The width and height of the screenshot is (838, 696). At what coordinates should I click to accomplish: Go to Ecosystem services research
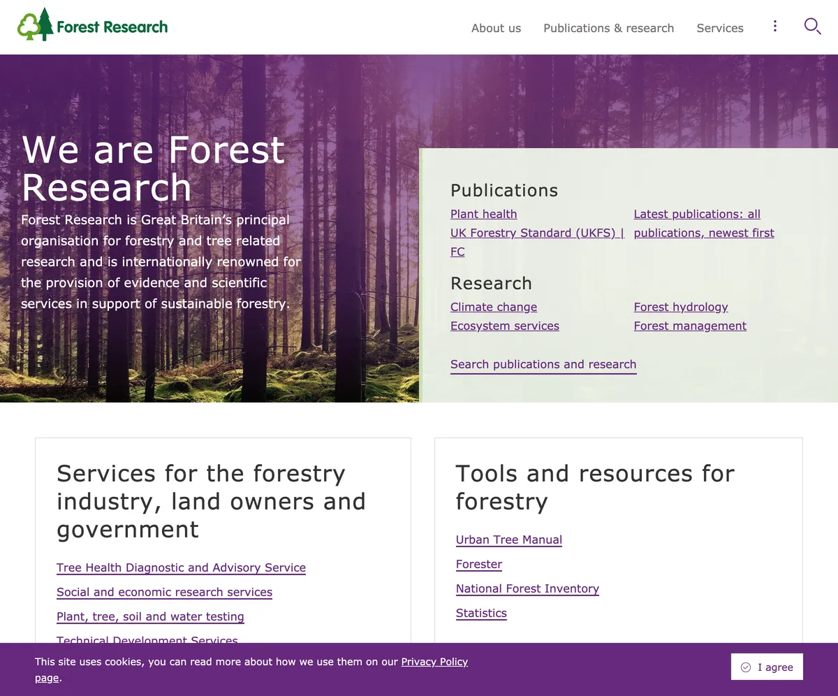pos(505,326)
